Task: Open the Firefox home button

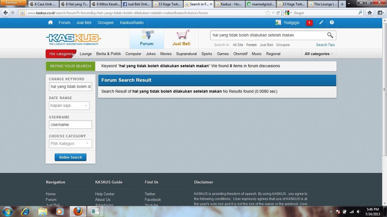Action: 369,13
